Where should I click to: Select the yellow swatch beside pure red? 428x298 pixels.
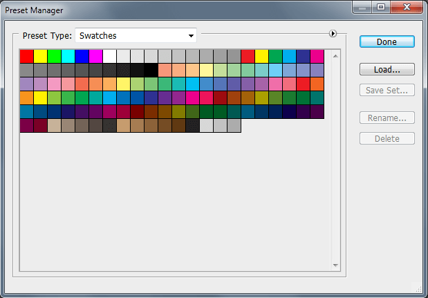click(x=40, y=56)
